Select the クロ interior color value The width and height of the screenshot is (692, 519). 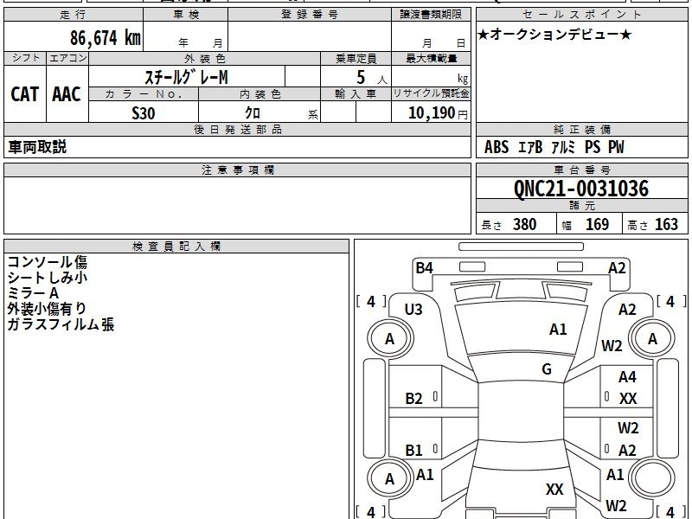pyautogui.click(x=253, y=113)
